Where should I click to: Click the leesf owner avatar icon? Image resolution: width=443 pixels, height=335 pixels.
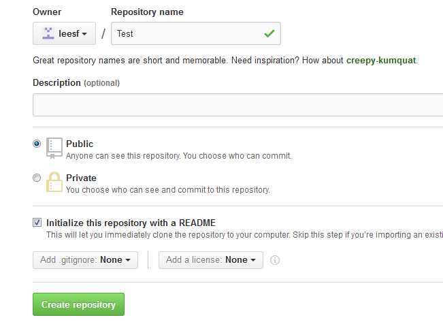48,33
